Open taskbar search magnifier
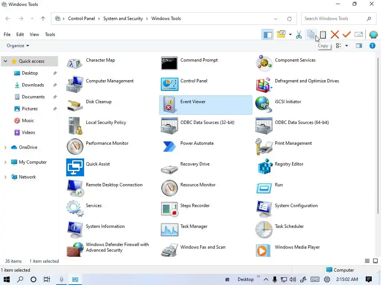Viewport: 381px width, 285px height. click(20, 279)
